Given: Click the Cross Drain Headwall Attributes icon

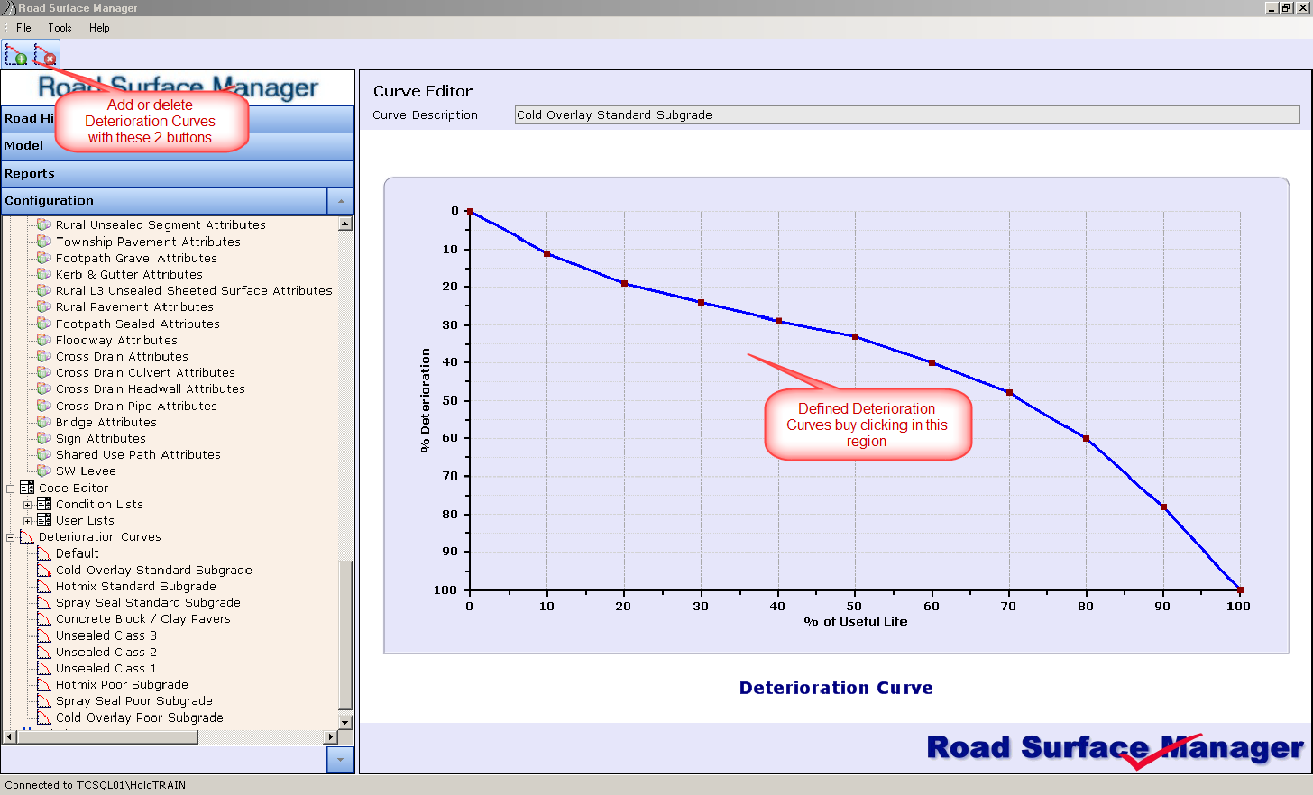Looking at the screenshot, I should pos(43,388).
